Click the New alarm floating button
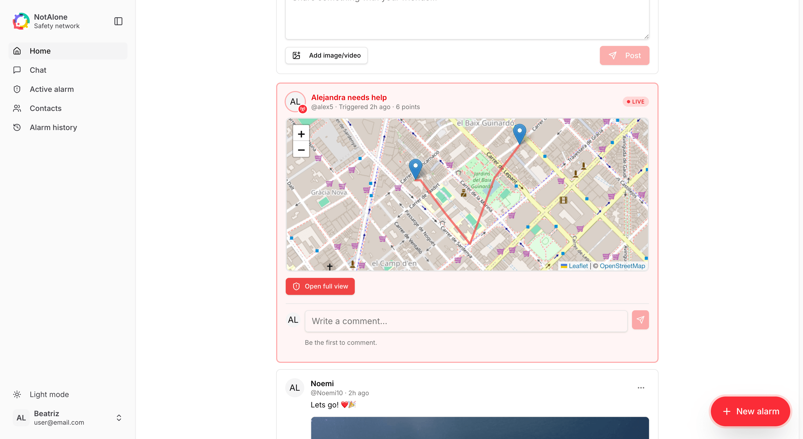 [x=750, y=411]
